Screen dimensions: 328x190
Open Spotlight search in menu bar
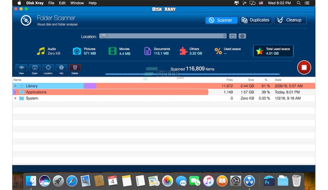(299, 3)
